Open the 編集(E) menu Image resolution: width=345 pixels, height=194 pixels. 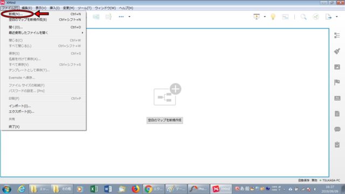click(x=26, y=8)
